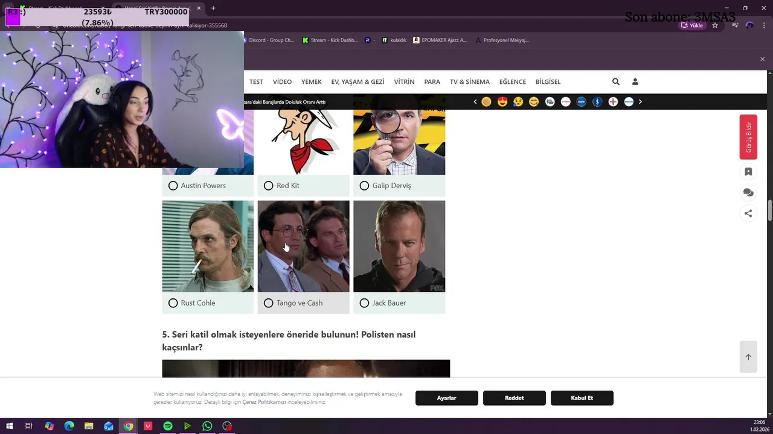Open the Discord - Group Ch... bookmark
773x434 pixels.
click(x=268, y=40)
